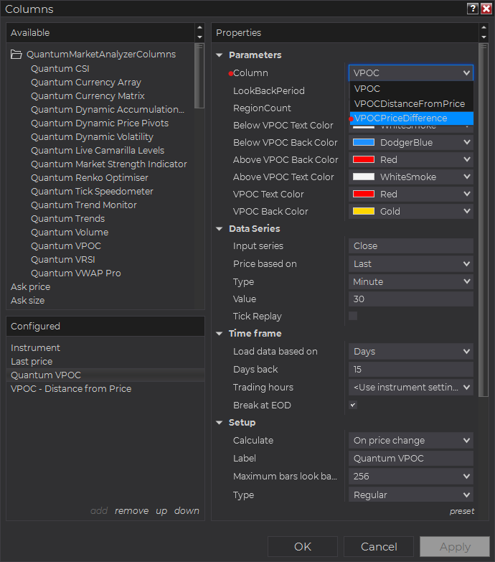Click the Properties panel scrollbar thumb
495x562 pixels.
(x=484, y=220)
